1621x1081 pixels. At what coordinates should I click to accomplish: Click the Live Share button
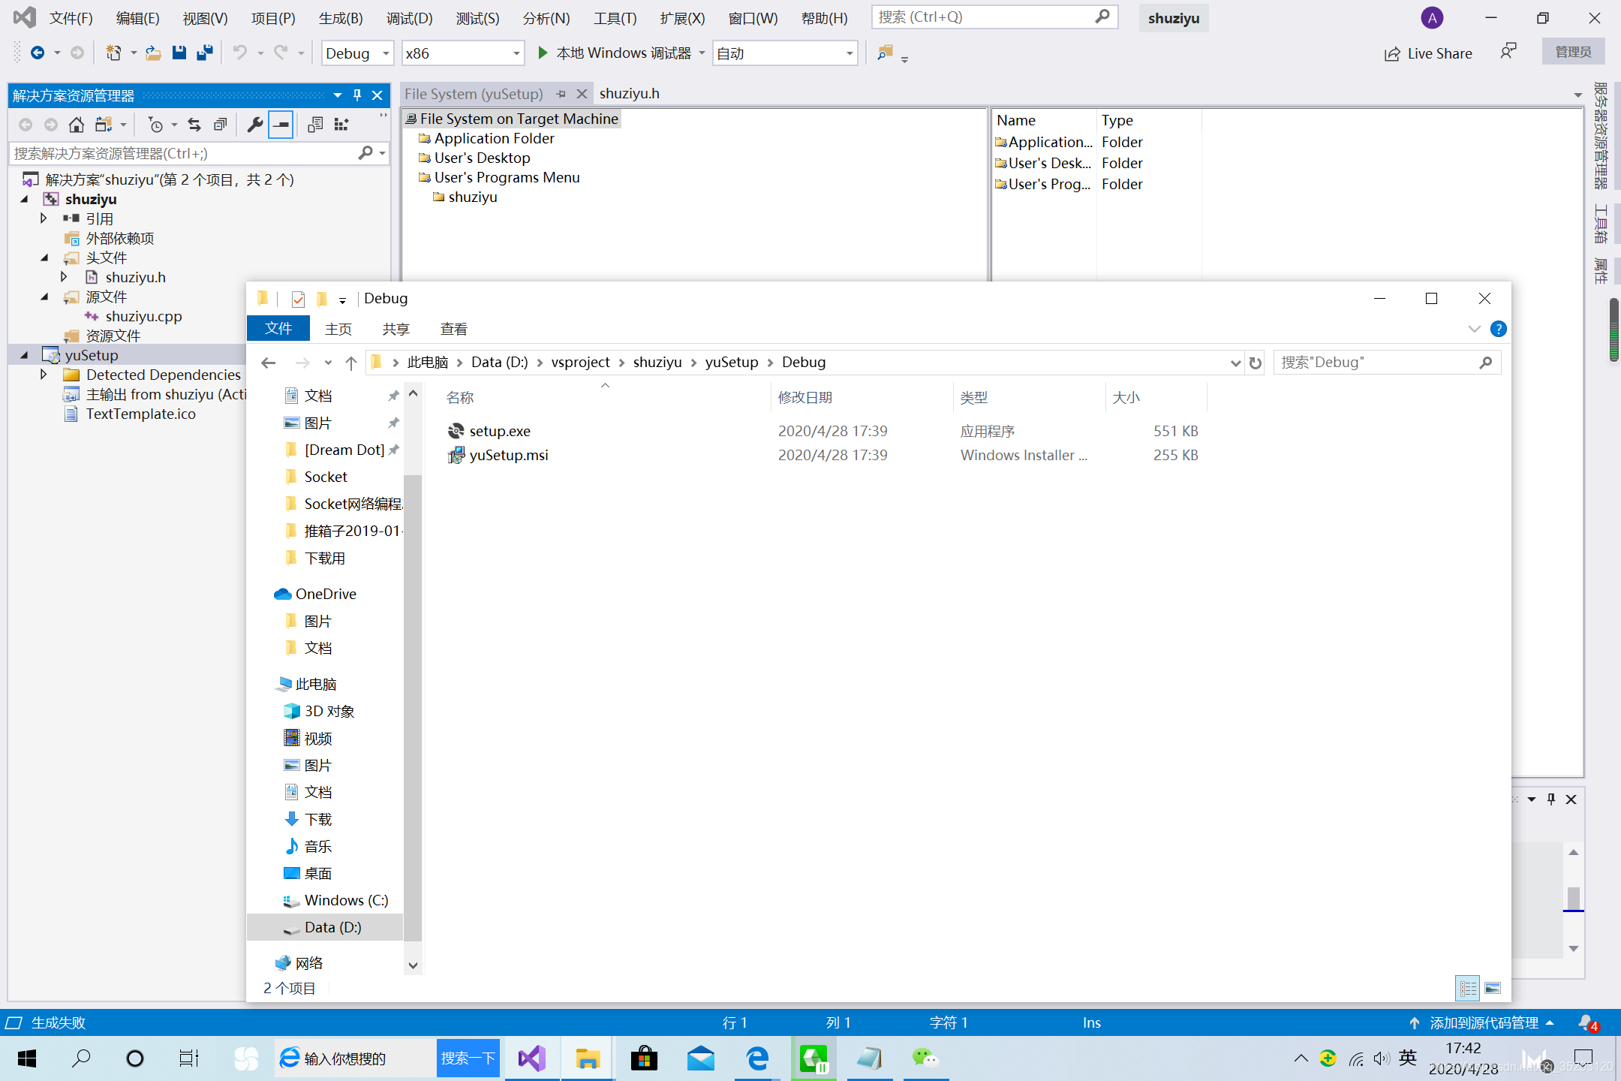coord(1428,53)
